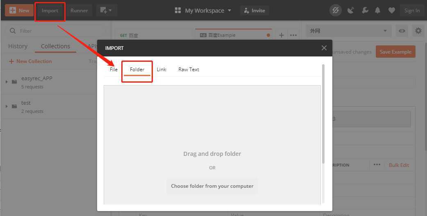
Task: Open the new window dropdown icon
Action: tap(106, 11)
